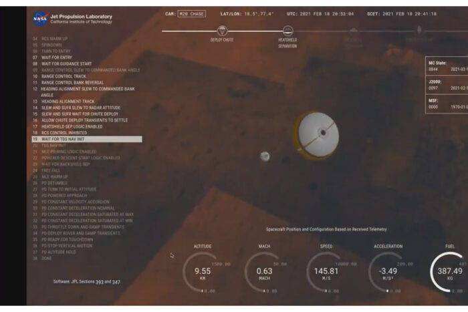Click the Speed gauge dial

[326, 272]
